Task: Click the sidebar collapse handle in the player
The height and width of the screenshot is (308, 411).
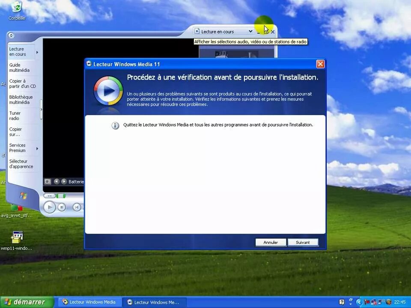Action: click(x=42, y=110)
